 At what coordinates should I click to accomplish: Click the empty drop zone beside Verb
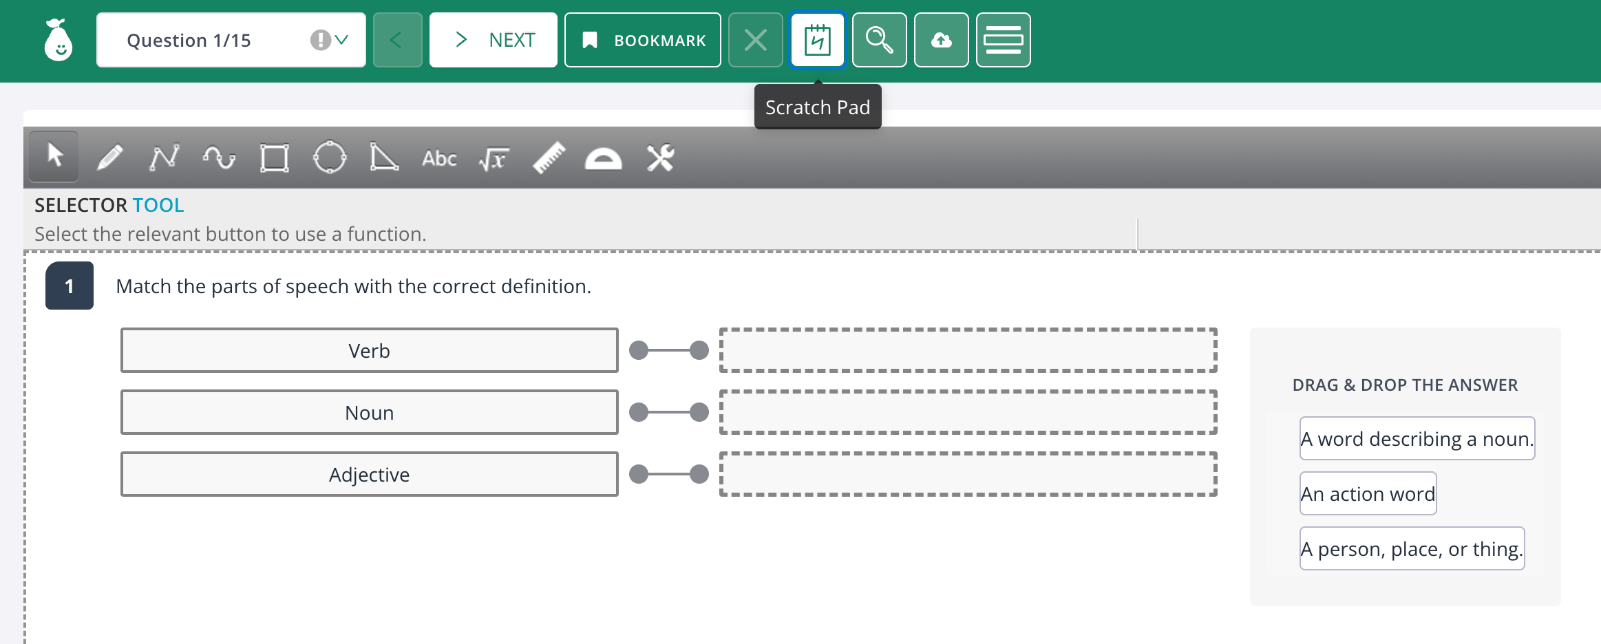[968, 350]
